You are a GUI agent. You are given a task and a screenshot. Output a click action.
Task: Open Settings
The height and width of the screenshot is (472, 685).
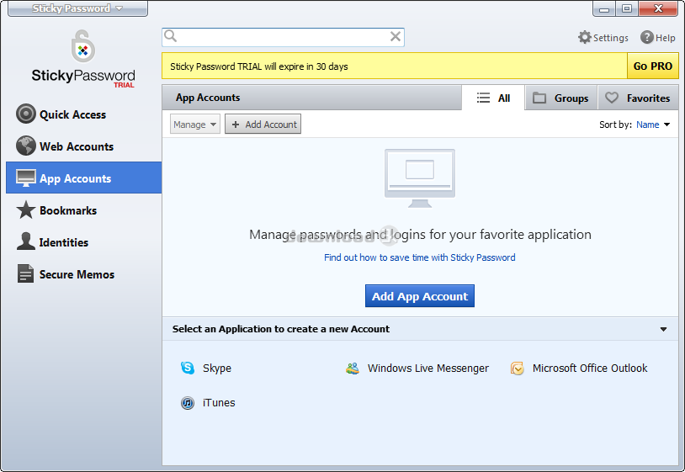coord(603,38)
